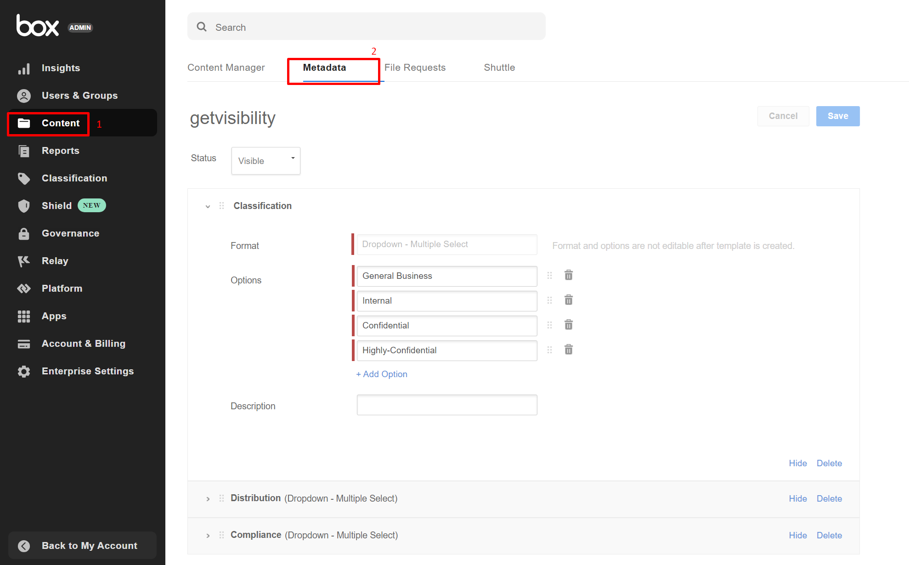
Task: Click the Add Option link
Action: coord(382,374)
